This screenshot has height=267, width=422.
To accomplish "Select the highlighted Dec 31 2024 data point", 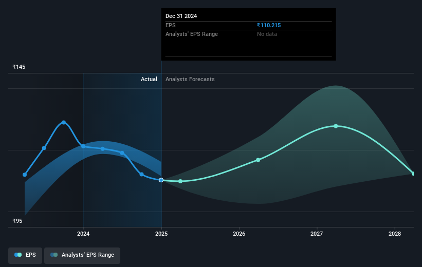I will pos(161,180).
